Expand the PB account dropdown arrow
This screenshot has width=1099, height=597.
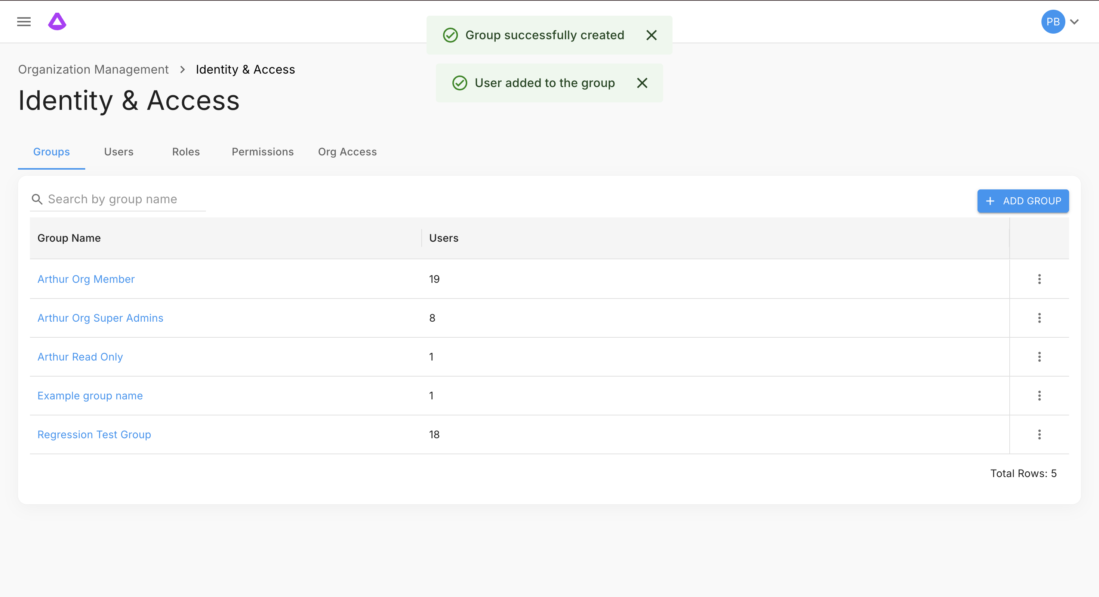(x=1074, y=22)
